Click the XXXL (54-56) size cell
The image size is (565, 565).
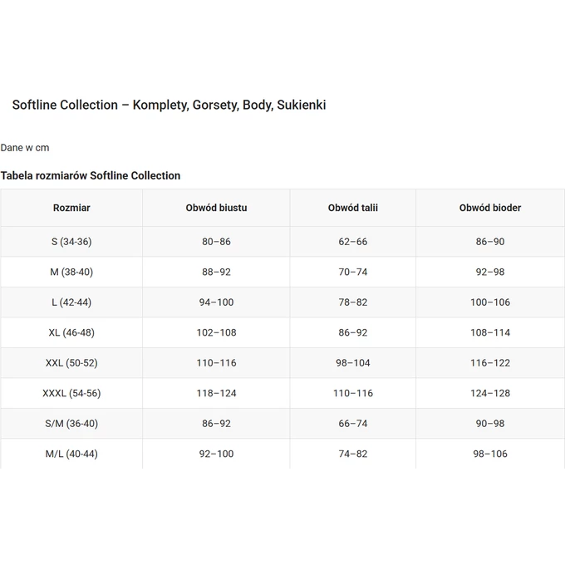(71, 393)
